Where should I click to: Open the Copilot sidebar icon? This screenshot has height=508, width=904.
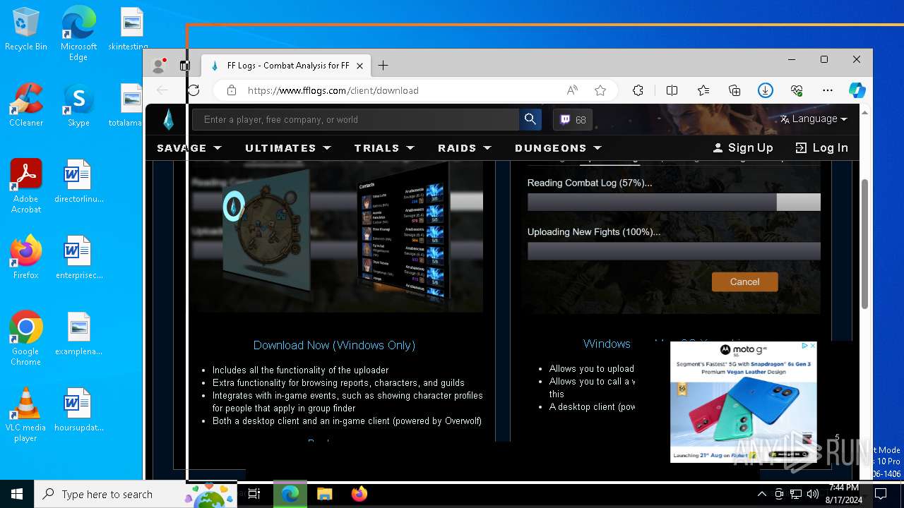tap(857, 90)
